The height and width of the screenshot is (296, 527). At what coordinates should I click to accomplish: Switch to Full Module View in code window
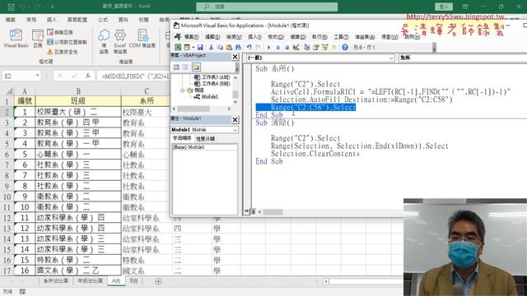[x=253, y=211]
